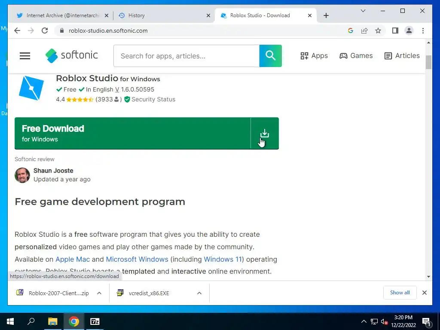This screenshot has width=440, height=330.
Task: Open the Microsoft Windows link
Action: click(137, 259)
